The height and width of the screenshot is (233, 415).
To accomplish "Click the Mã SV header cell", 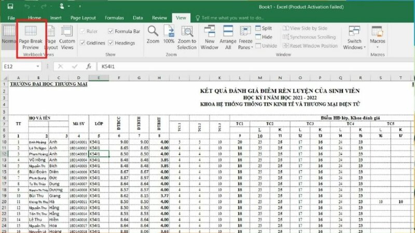I will coord(79,124).
